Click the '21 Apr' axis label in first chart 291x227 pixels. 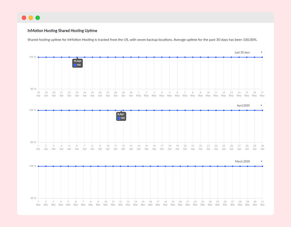tap(61, 94)
